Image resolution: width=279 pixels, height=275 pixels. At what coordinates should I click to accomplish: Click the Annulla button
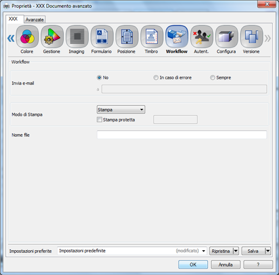(x=226, y=264)
